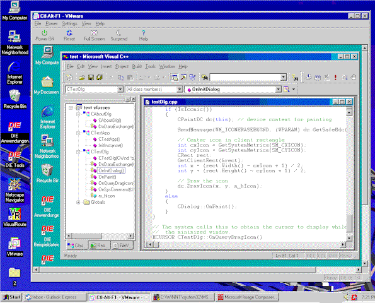Screen dimensions: 375x303
Task: Click the C:\WINNT\system32 taskbar button
Action: coord(183,297)
